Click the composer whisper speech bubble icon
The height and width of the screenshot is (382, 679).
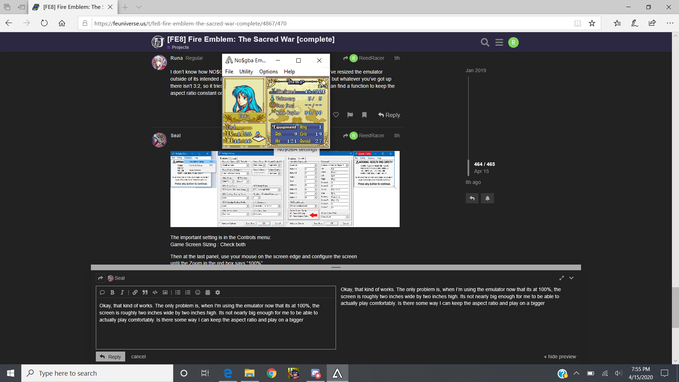[x=102, y=293]
